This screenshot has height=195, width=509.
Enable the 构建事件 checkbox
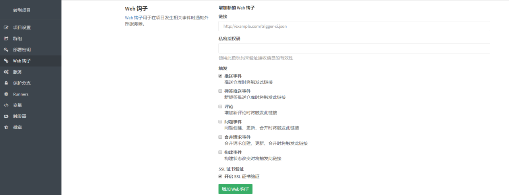[220, 152]
